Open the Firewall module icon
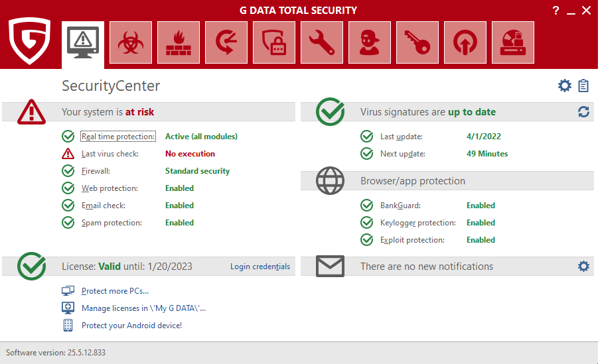The width and height of the screenshot is (598, 364). coord(179,43)
